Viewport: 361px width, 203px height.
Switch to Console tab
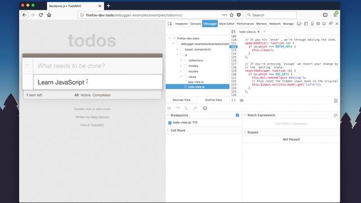[x=196, y=24]
